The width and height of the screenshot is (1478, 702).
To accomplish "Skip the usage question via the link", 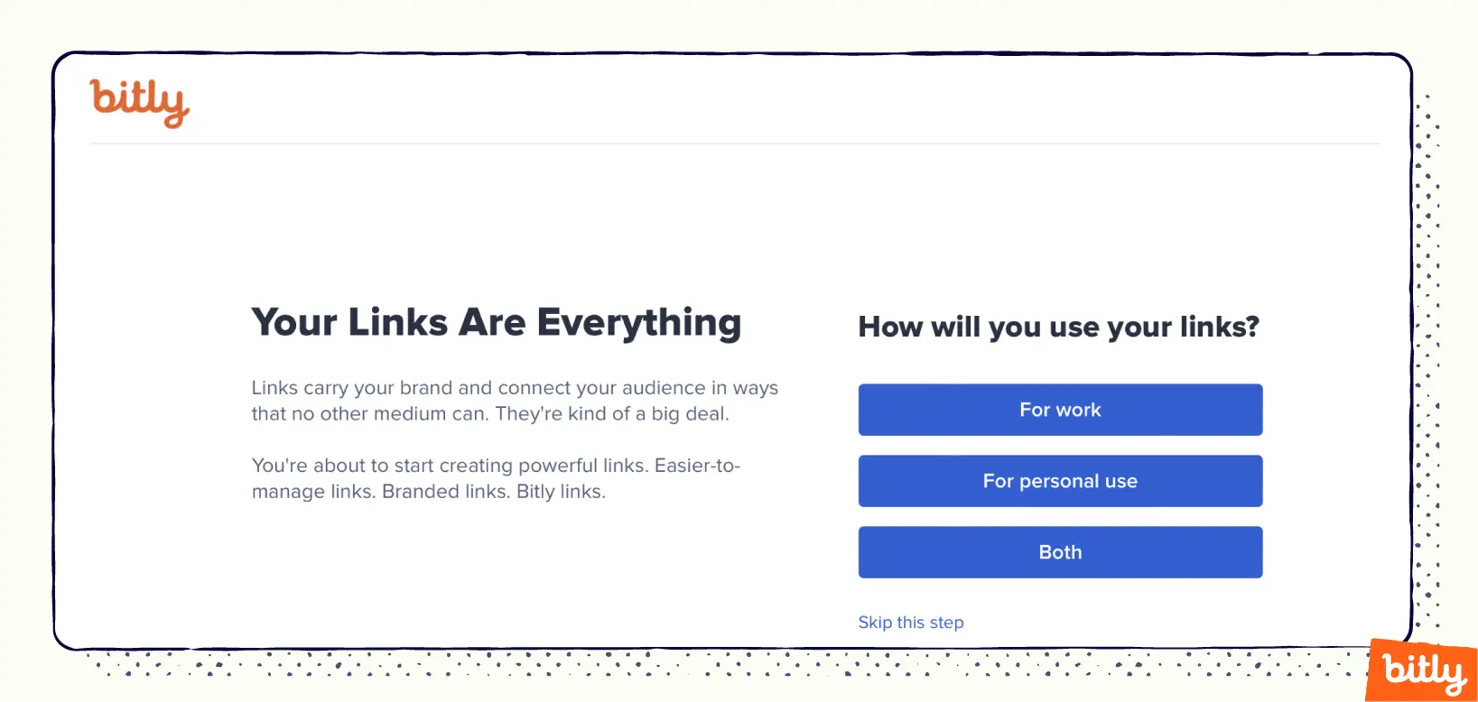I will pyautogui.click(x=910, y=622).
